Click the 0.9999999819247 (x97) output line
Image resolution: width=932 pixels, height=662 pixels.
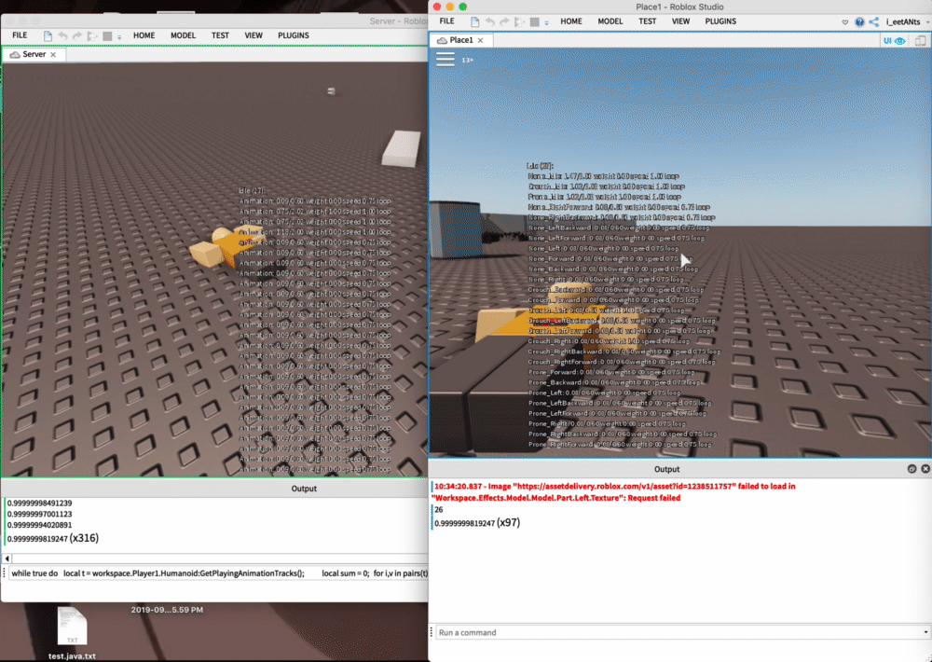coord(476,523)
